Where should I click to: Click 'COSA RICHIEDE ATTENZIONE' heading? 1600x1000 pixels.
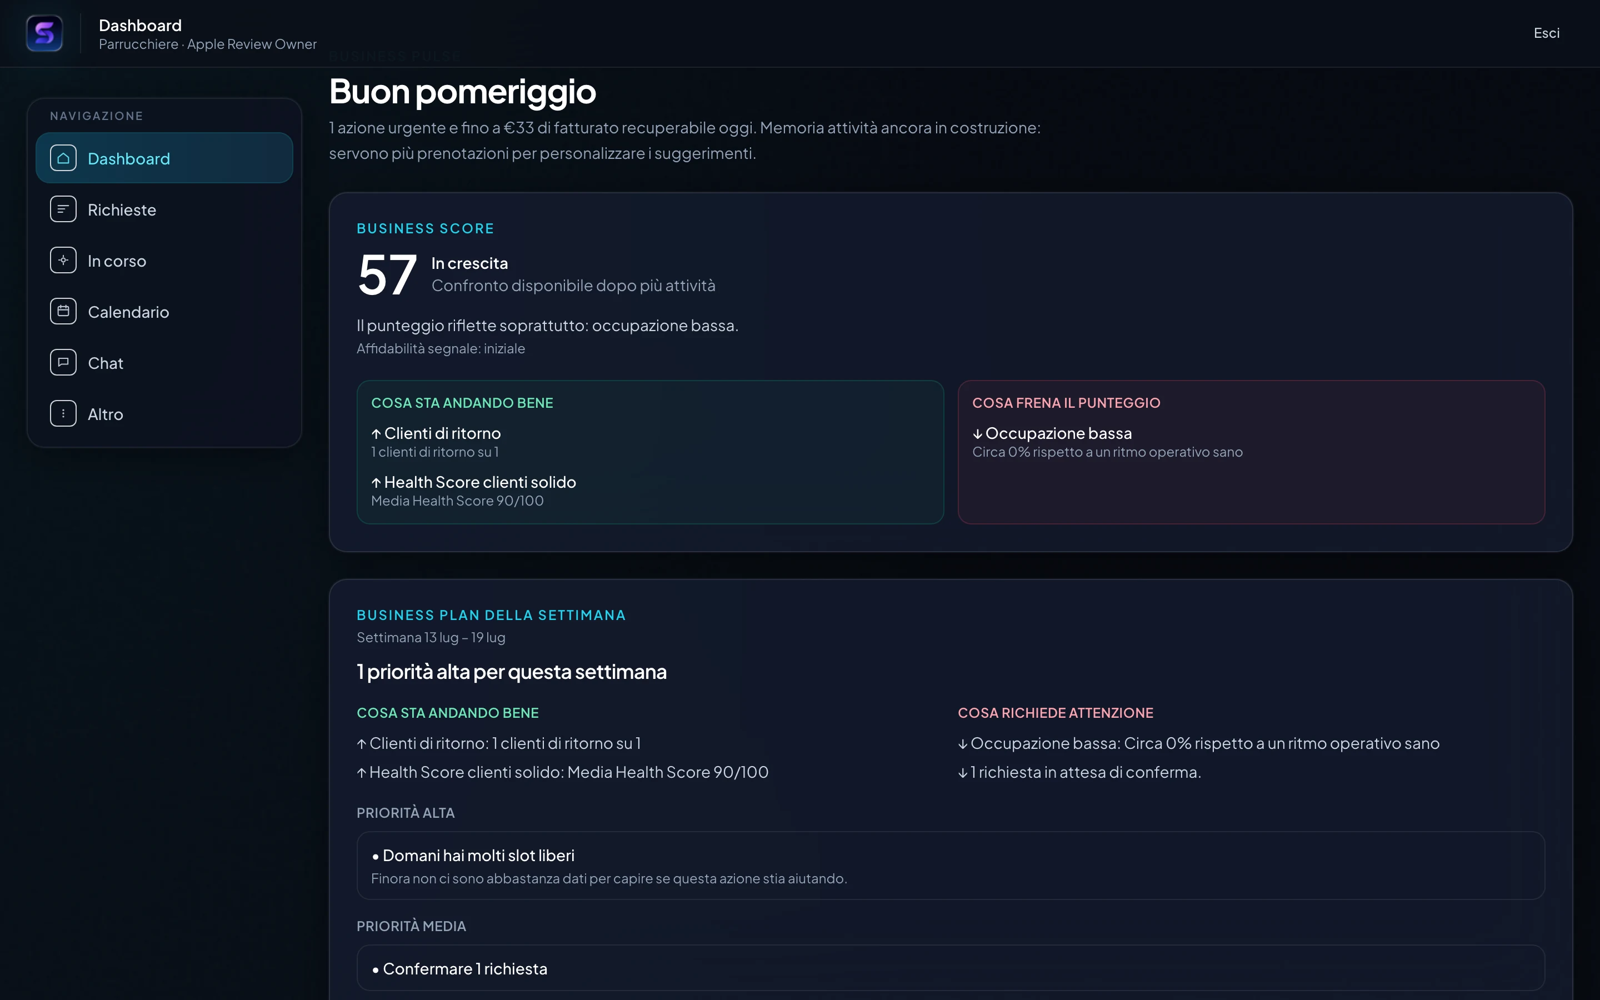pyautogui.click(x=1055, y=713)
